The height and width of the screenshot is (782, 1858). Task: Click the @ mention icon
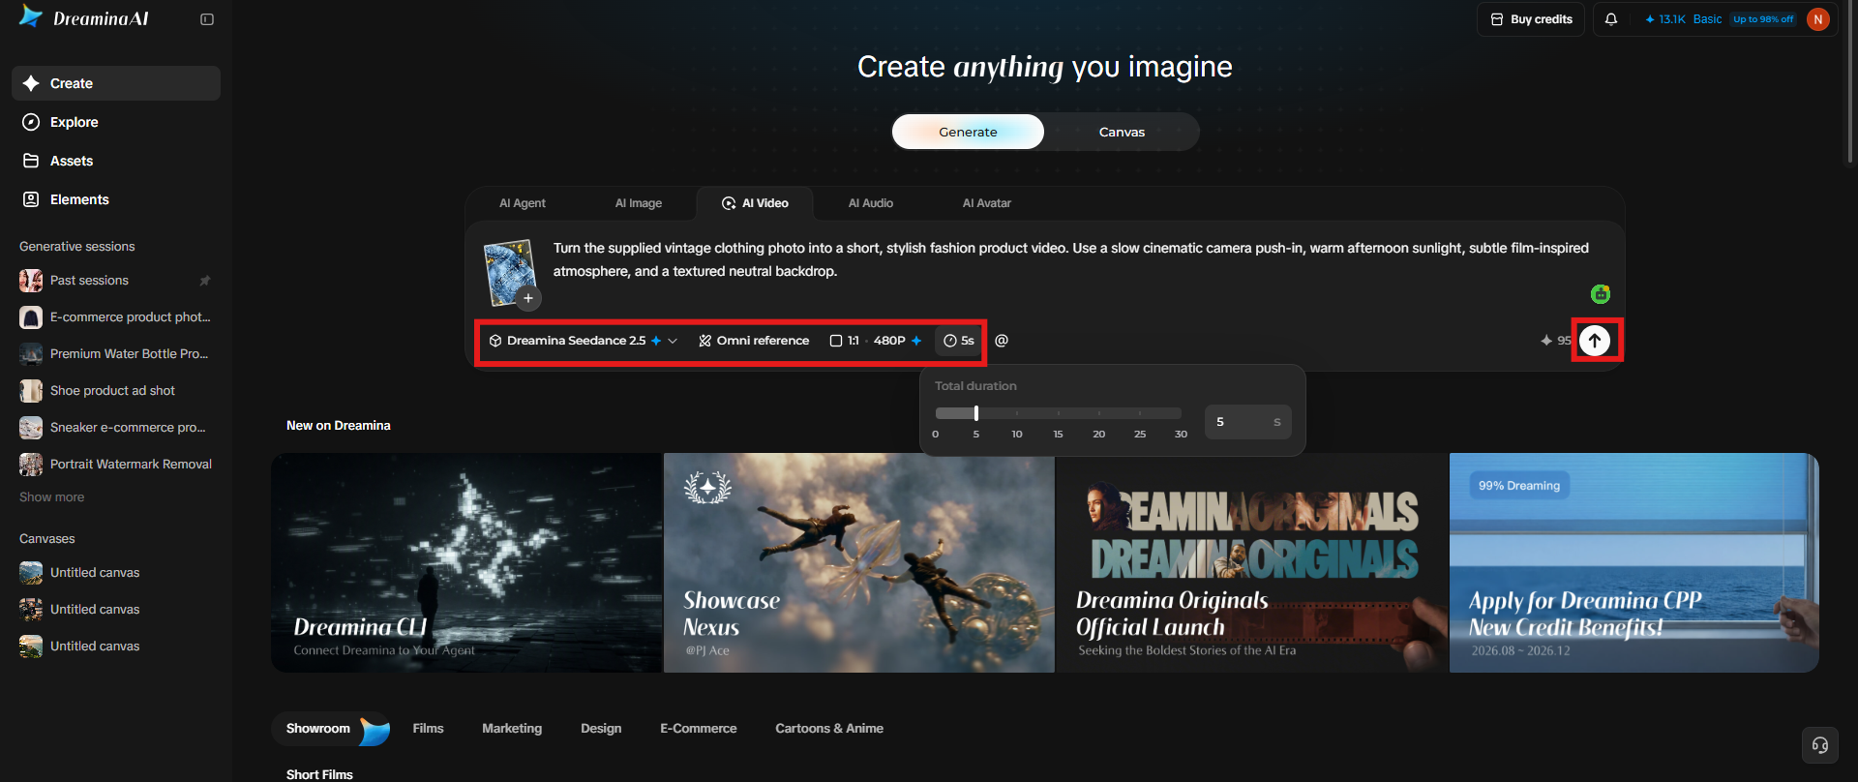1002,341
